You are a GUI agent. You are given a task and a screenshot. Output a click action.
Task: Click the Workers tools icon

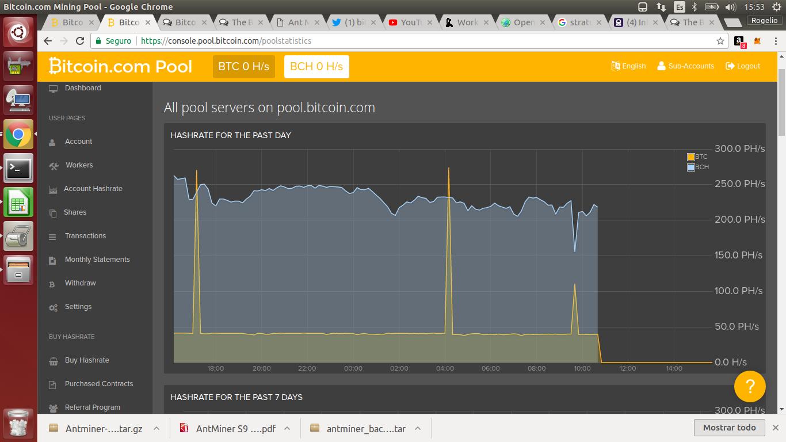coord(54,166)
